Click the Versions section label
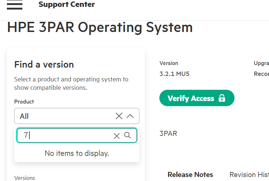Viewport: 269px width, 181px height. tap(25, 178)
